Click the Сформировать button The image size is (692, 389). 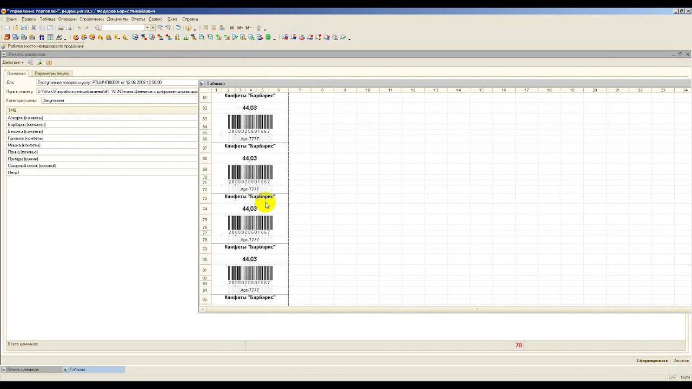coord(652,360)
